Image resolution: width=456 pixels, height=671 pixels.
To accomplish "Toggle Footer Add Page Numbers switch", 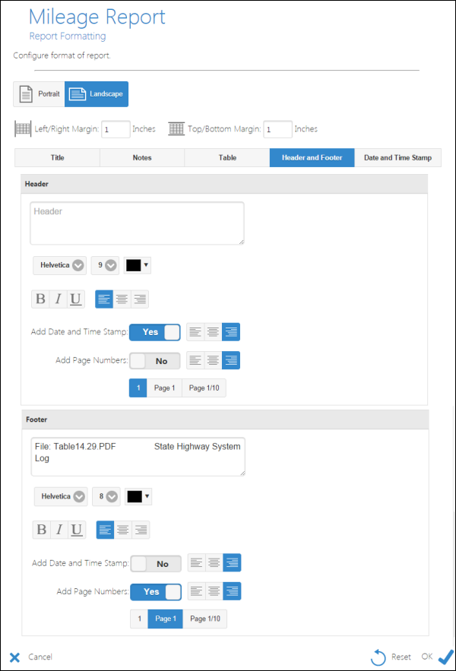I will pos(156,592).
